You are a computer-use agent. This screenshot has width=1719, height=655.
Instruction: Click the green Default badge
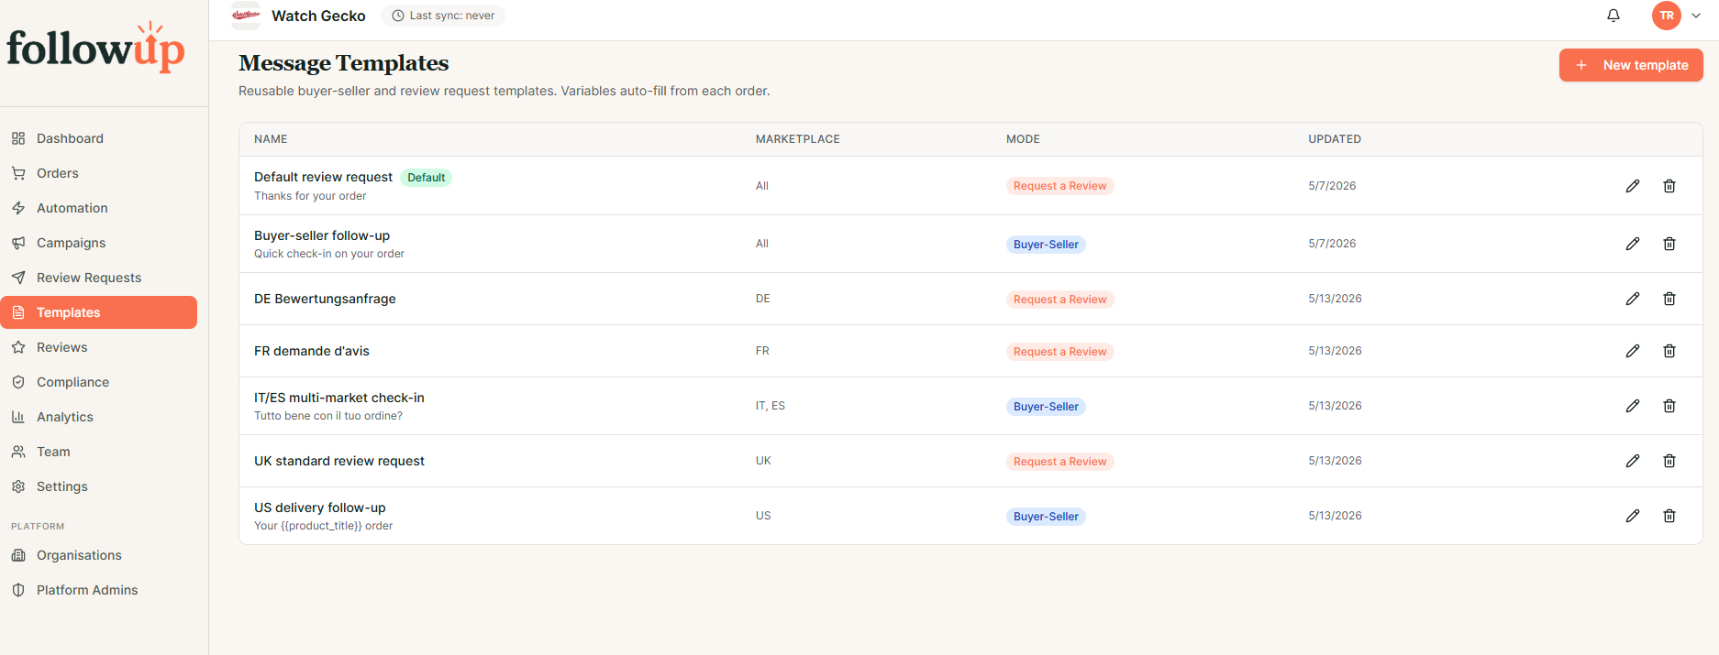427,178
